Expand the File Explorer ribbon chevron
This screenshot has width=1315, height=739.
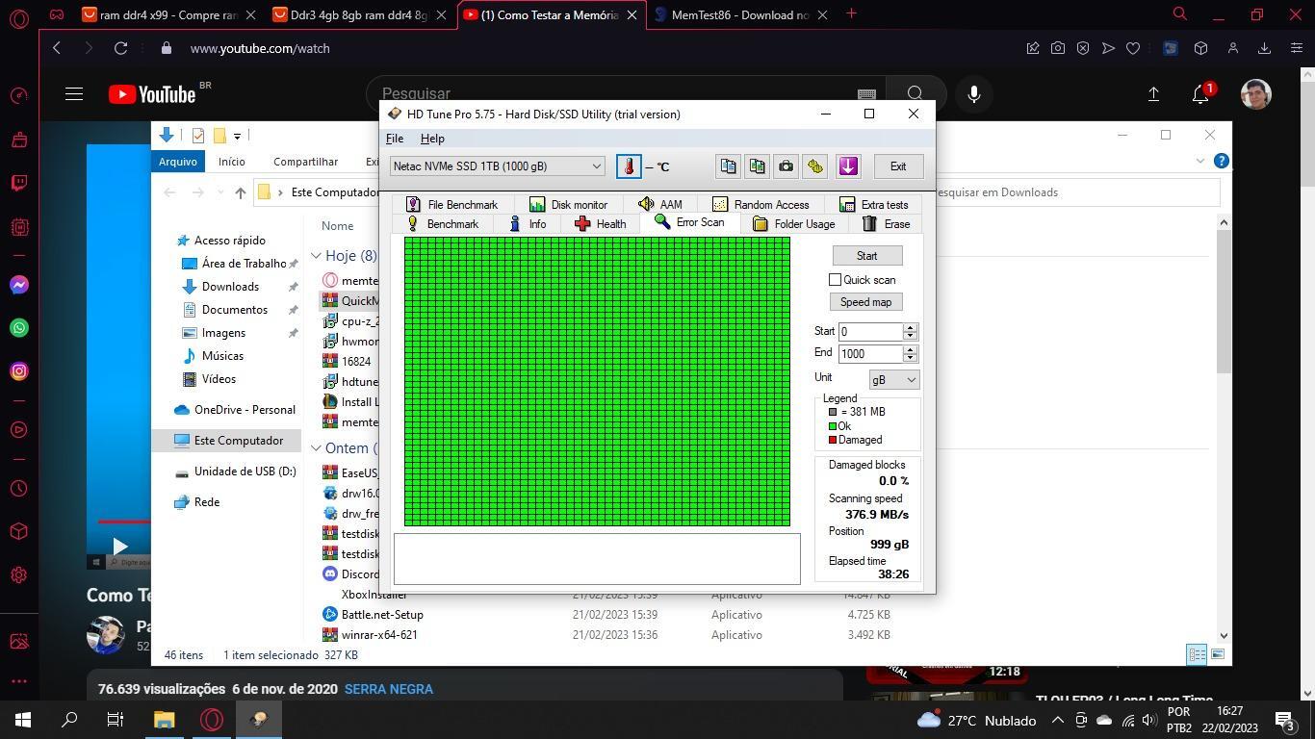[x=1200, y=161]
